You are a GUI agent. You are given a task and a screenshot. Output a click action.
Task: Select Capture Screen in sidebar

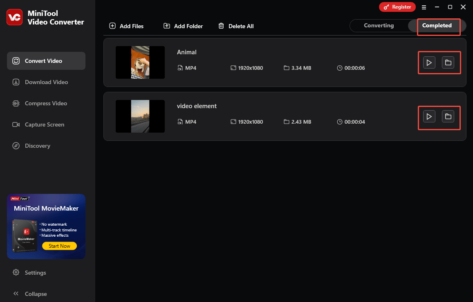click(x=46, y=124)
